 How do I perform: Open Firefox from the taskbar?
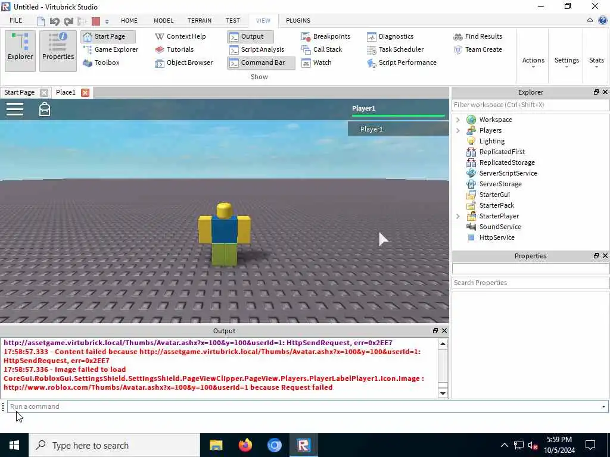245,445
